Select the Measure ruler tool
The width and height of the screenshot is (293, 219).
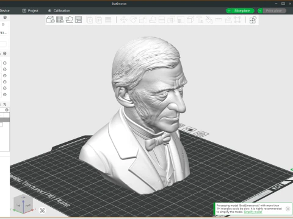tap(219, 20)
